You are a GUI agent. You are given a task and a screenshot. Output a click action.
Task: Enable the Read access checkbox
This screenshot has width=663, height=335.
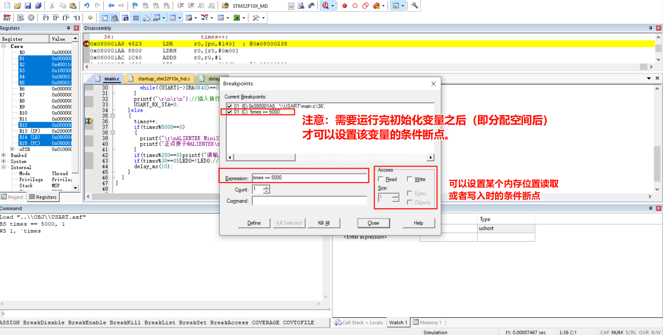coord(381,179)
